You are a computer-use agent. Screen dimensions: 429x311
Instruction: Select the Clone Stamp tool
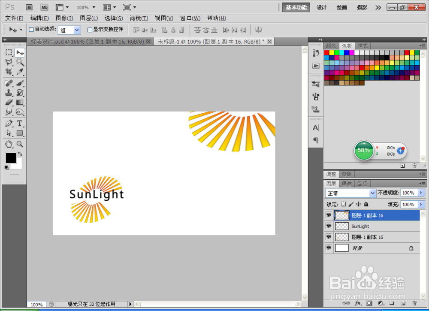[x=9, y=93]
